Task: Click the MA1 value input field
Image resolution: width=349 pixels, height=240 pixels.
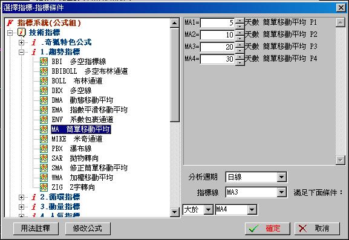Action: click(x=218, y=23)
